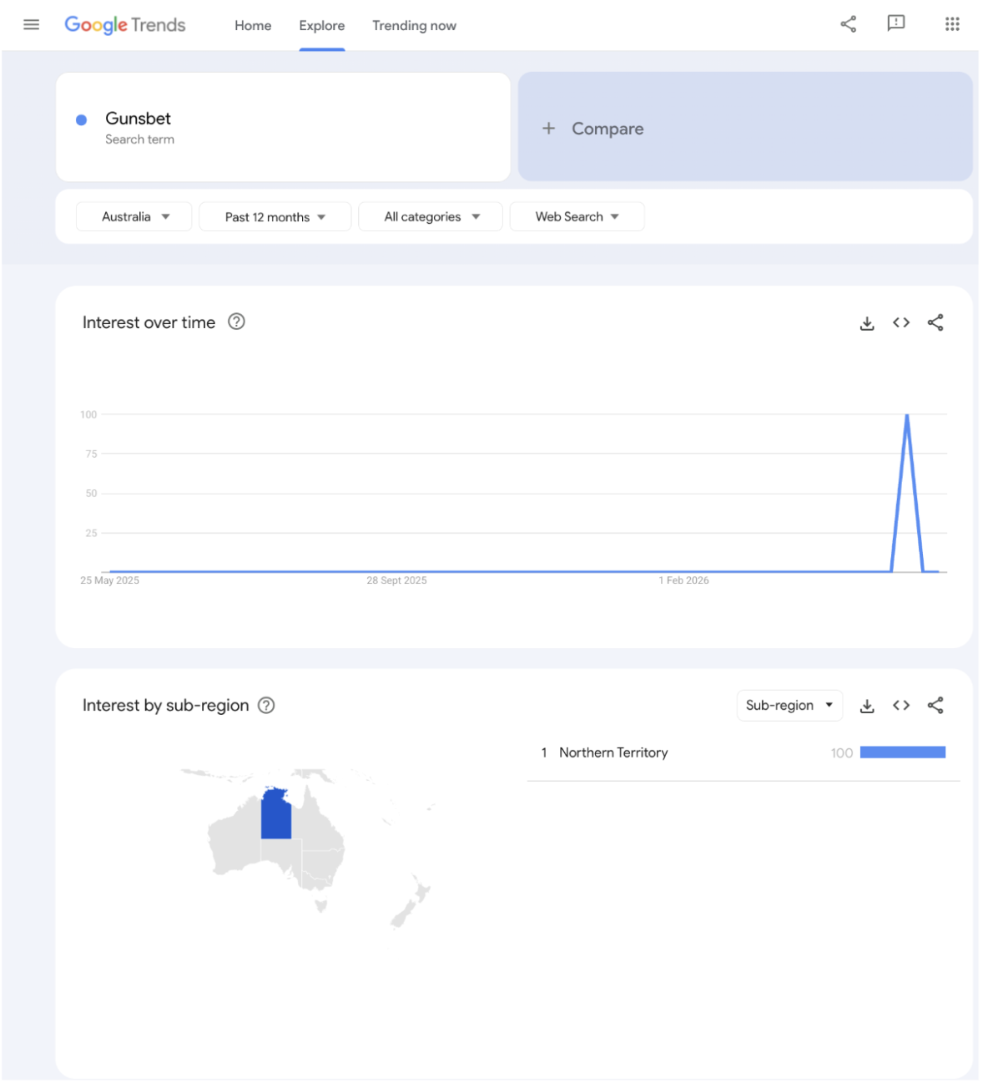Click the 25 y-axis label
Image resolution: width=983 pixels, height=1084 pixels.
[x=91, y=533]
